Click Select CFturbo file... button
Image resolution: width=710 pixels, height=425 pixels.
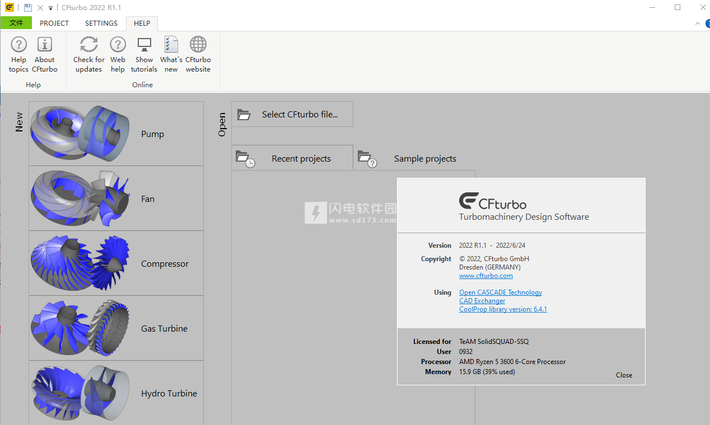pos(292,114)
